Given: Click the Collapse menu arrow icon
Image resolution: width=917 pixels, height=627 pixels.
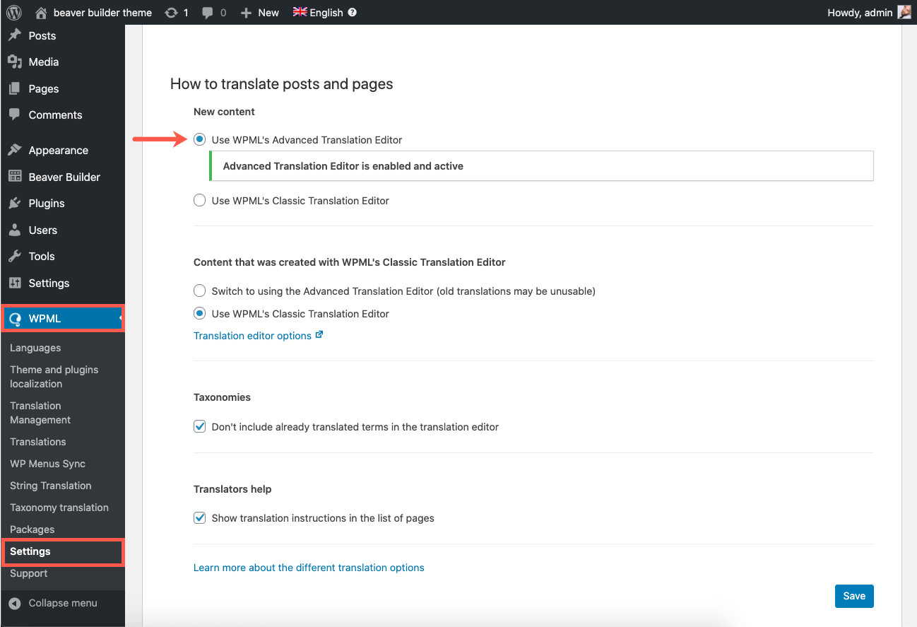Looking at the screenshot, I should point(15,603).
